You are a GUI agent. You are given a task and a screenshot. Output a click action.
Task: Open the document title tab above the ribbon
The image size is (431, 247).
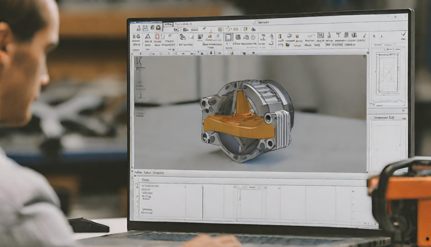tap(184, 24)
